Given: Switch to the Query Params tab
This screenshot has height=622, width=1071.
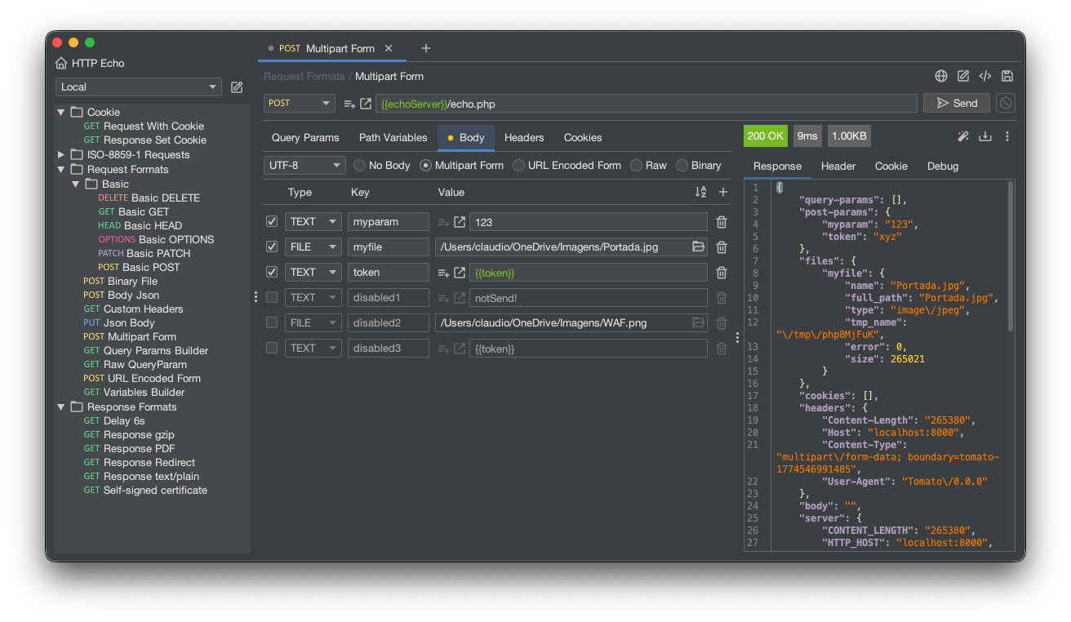Looking at the screenshot, I should click(x=305, y=137).
